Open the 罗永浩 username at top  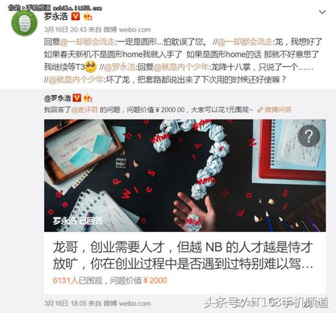tap(56, 16)
